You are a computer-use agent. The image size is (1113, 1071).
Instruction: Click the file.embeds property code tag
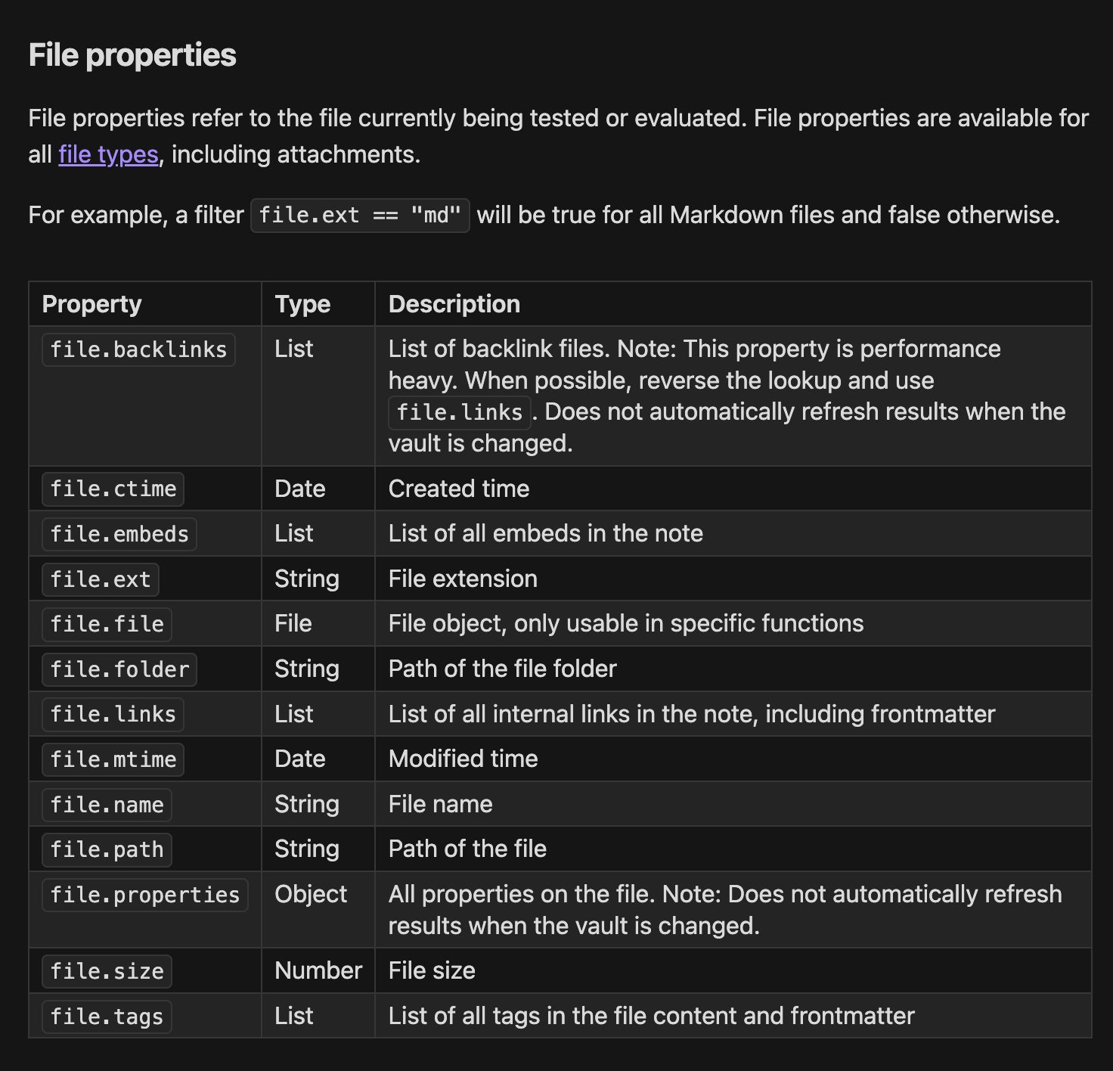[x=119, y=534]
